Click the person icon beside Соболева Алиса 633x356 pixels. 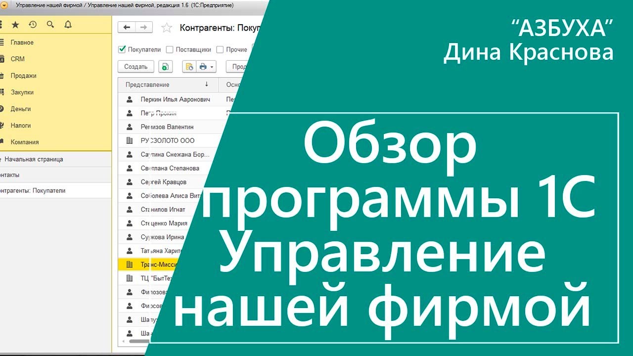tap(130, 196)
